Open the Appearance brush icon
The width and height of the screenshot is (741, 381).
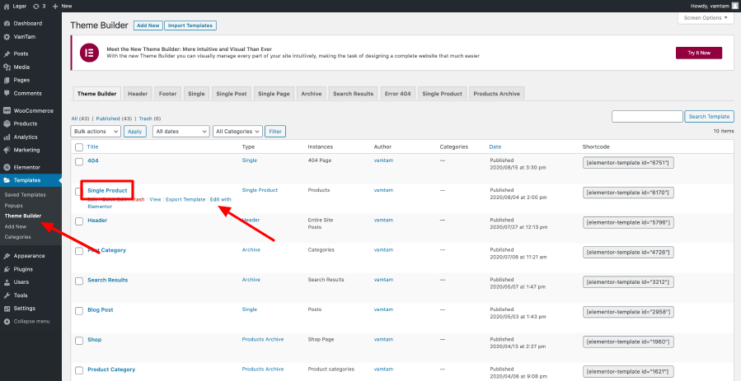(7, 256)
